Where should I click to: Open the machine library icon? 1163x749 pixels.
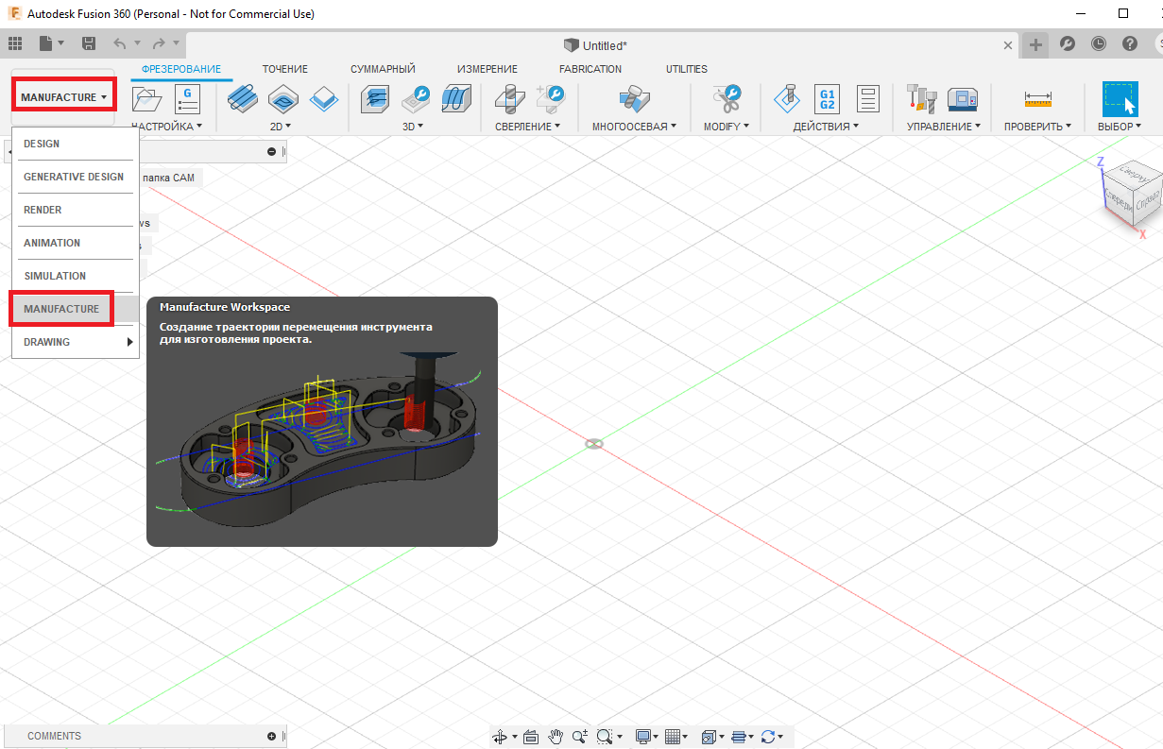[x=962, y=98]
